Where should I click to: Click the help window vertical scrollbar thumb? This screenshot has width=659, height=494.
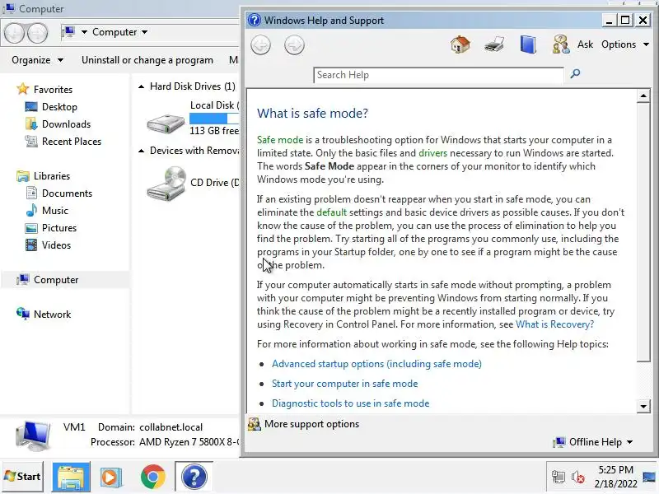click(643, 231)
